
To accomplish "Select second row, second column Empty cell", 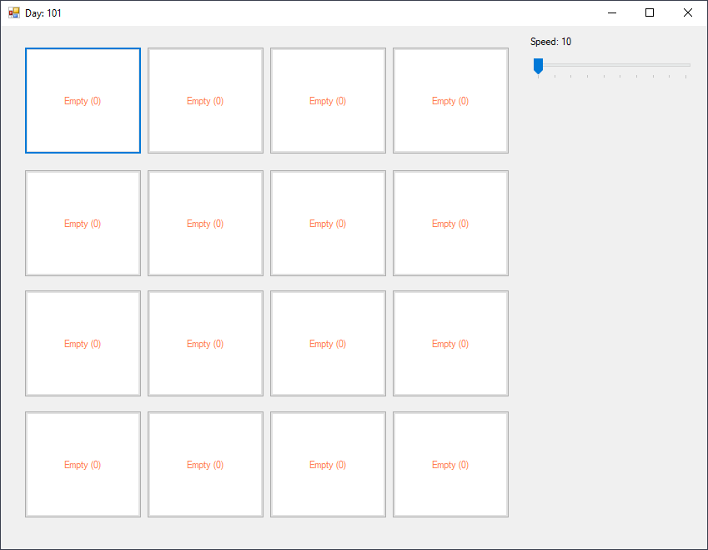I will click(205, 223).
